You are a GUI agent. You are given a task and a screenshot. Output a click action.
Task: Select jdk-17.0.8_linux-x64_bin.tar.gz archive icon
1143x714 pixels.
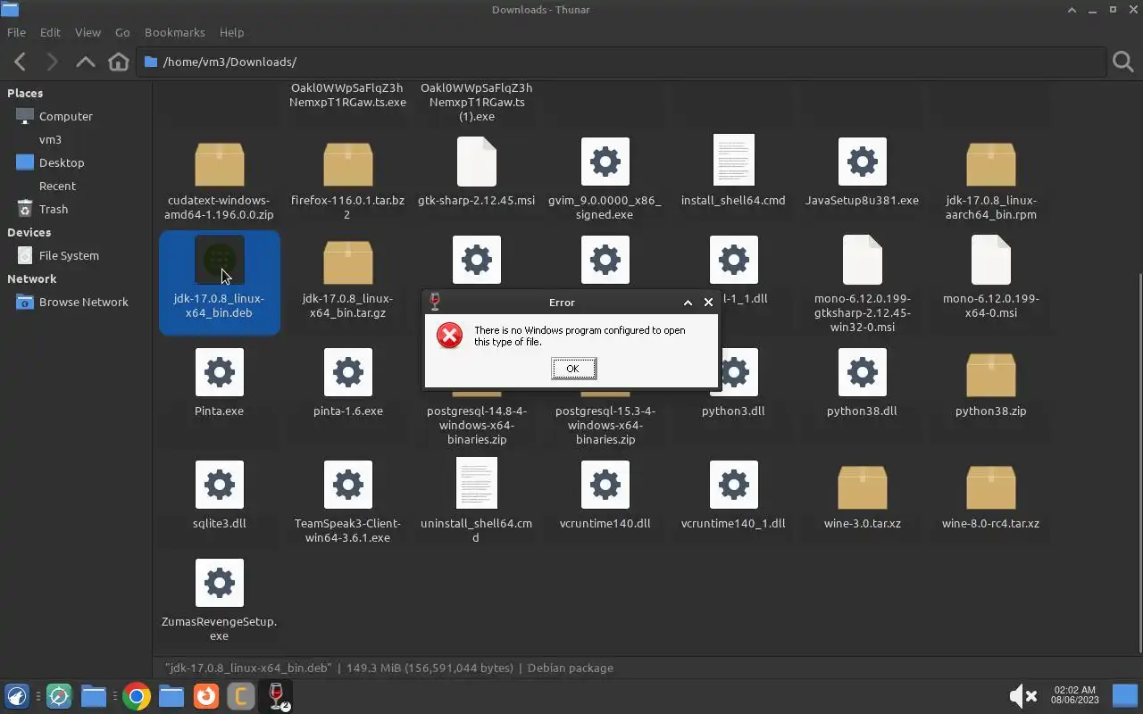pos(348,262)
